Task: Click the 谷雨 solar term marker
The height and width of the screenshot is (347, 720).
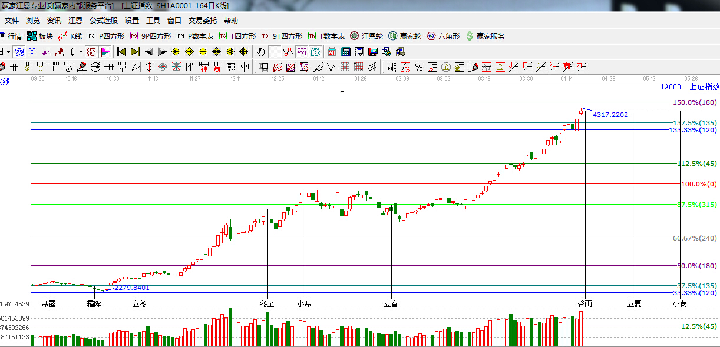Action: click(x=584, y=304)
